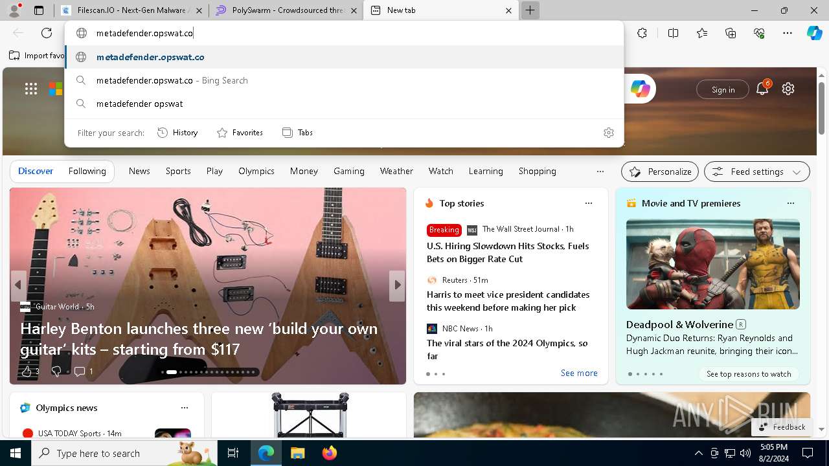Close the New tab tab

pos(508,10)
